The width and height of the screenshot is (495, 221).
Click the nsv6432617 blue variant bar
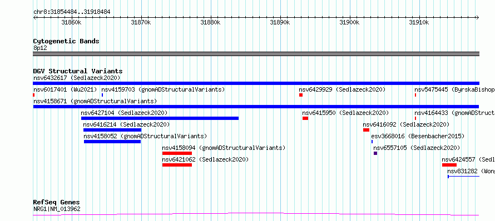point(256,83)
